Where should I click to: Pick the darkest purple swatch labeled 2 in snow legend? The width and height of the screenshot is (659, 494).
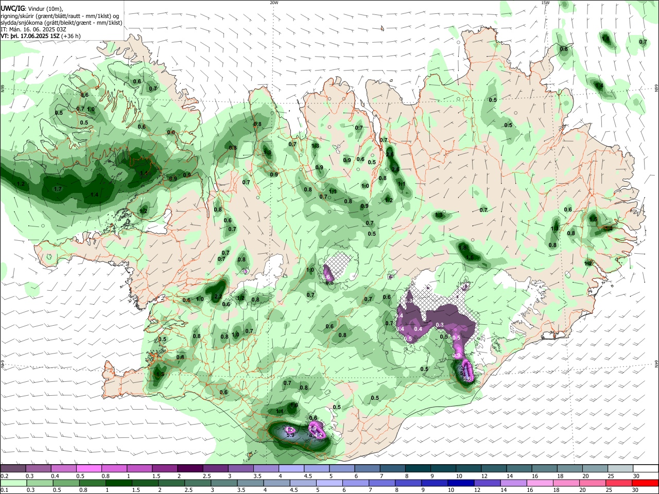point(190,469)
